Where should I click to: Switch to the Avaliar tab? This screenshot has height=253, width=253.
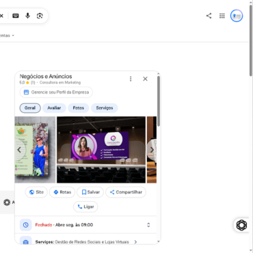pyautogui.click(x=54, y=108)
